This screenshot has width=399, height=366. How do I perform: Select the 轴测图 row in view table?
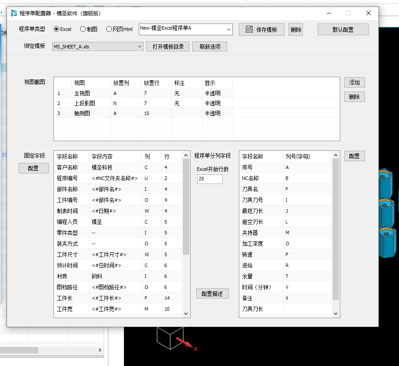click(197, 113)
